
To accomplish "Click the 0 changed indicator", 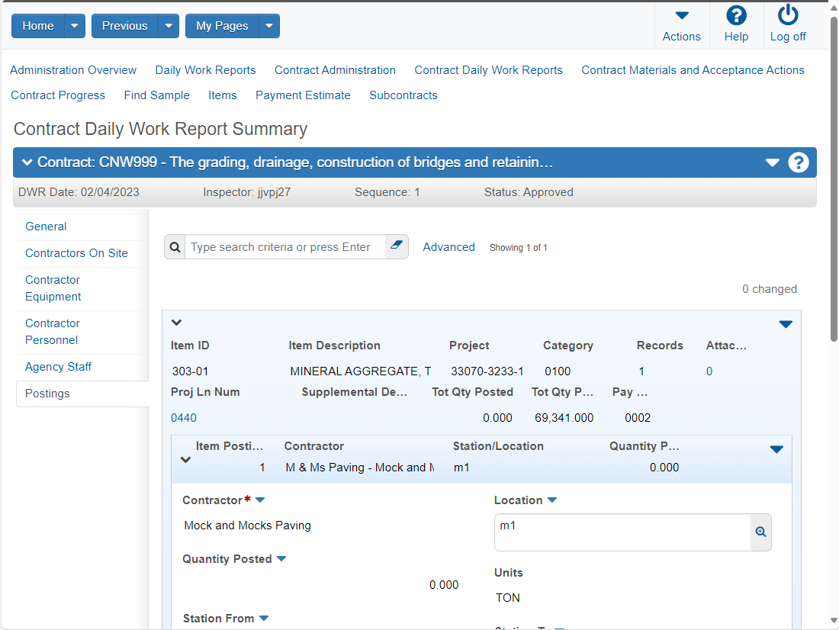I will pos(770,289).
